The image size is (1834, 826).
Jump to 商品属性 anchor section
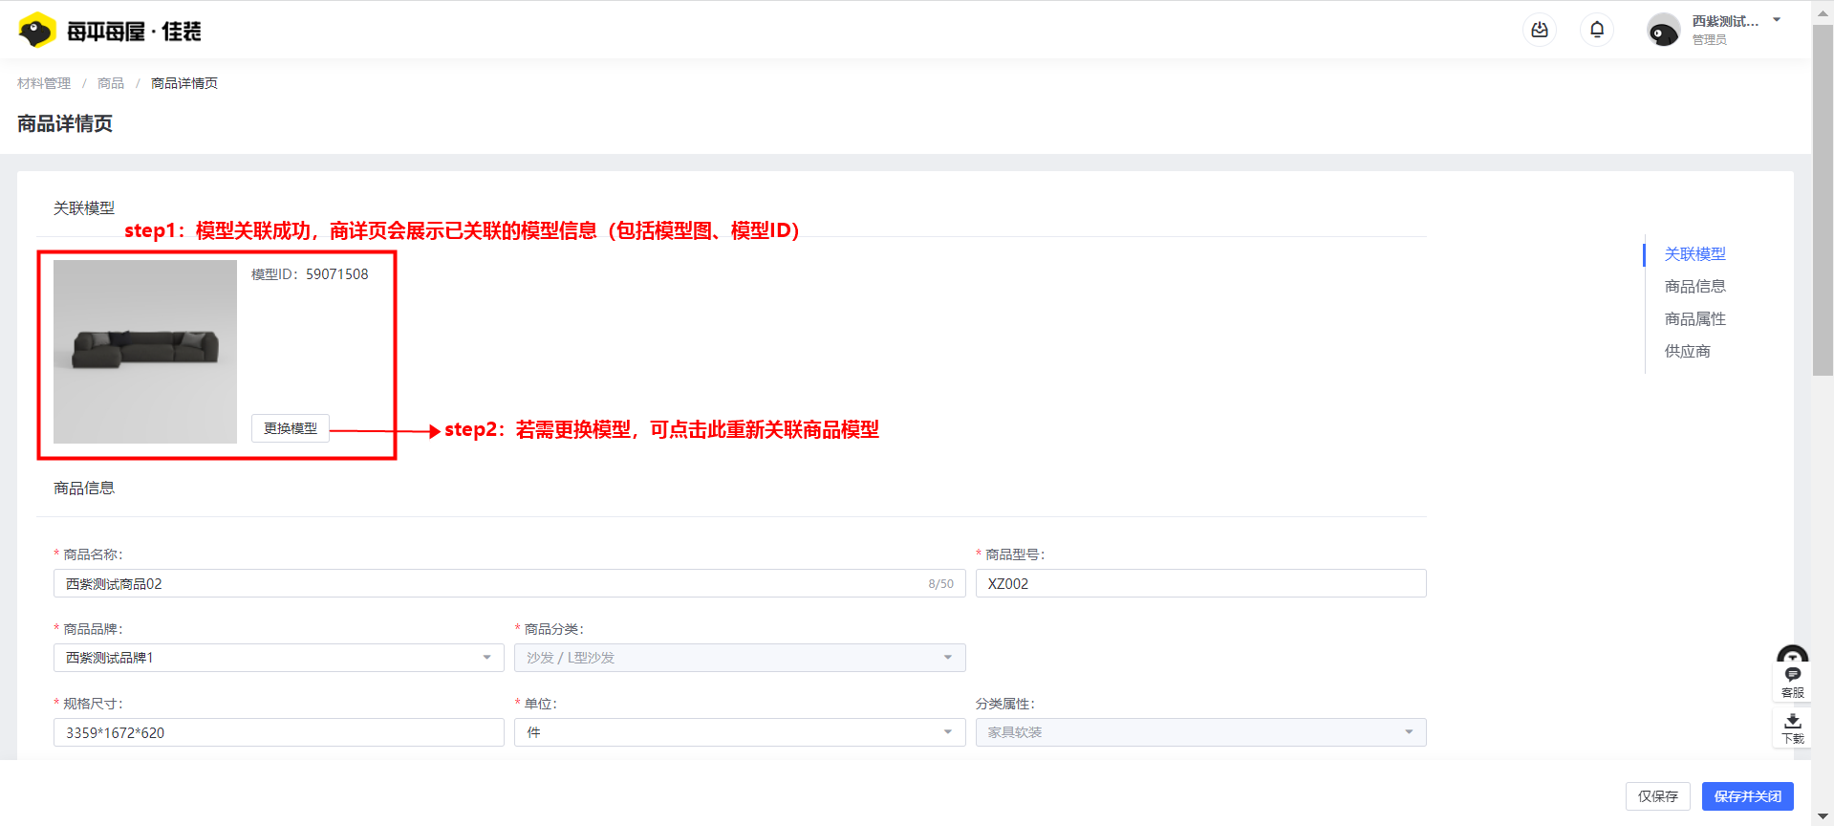(1694, 318)
